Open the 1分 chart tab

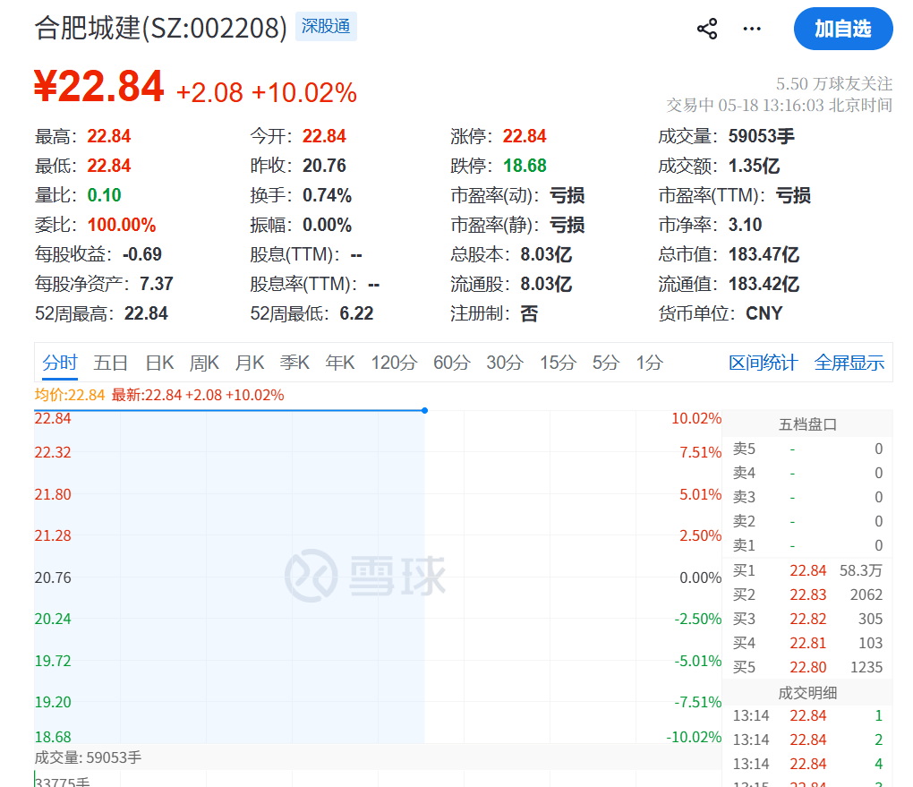coord(649,363)
